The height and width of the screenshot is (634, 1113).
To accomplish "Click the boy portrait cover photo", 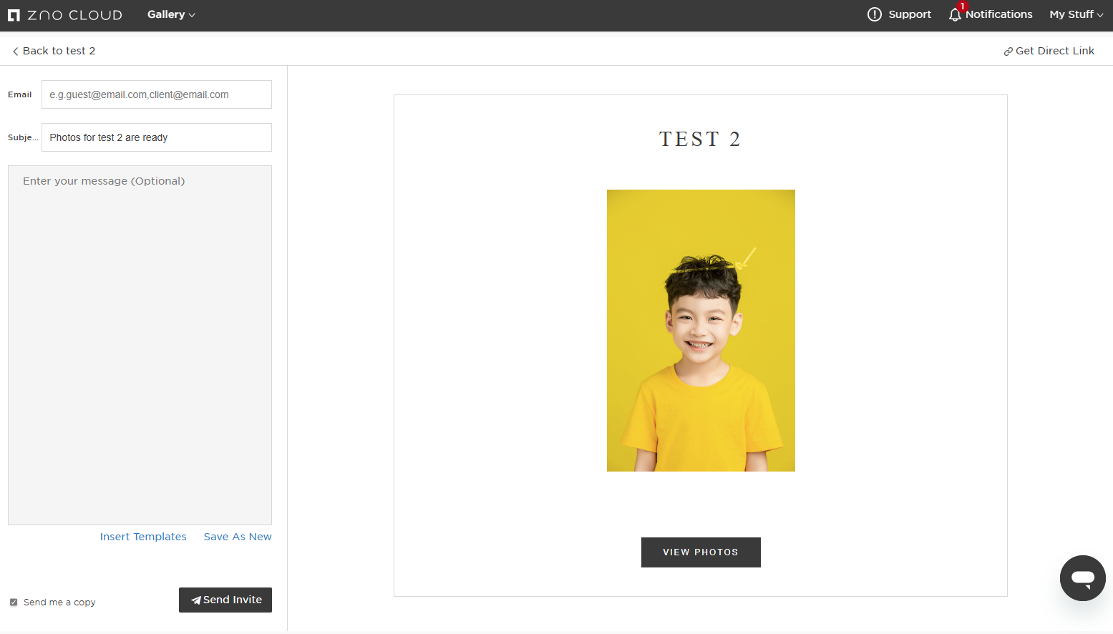I will [x=701, y=331].
